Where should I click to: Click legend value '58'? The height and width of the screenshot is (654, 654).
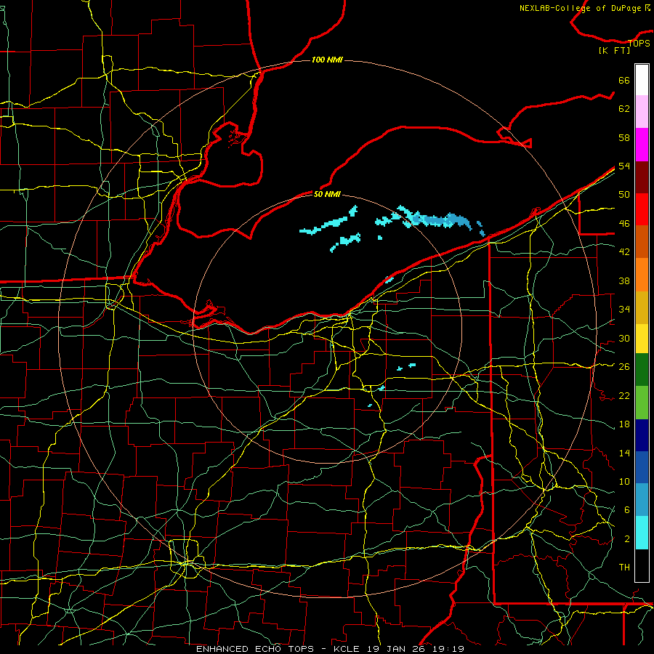click(624, 137)
